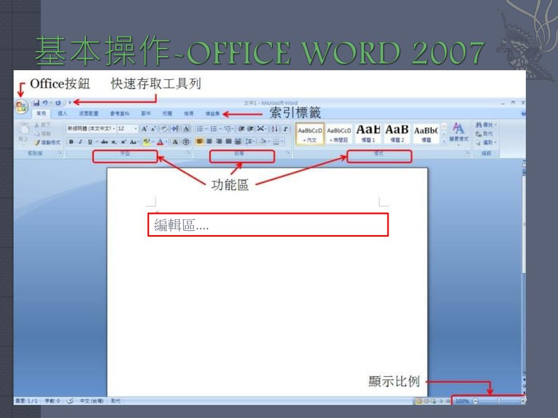Open the 變更樣式 (Change Styles) menu
Image resolution: width=558 pixels, height=418 pixels.
pyautogui.click(x=458, y=133)
